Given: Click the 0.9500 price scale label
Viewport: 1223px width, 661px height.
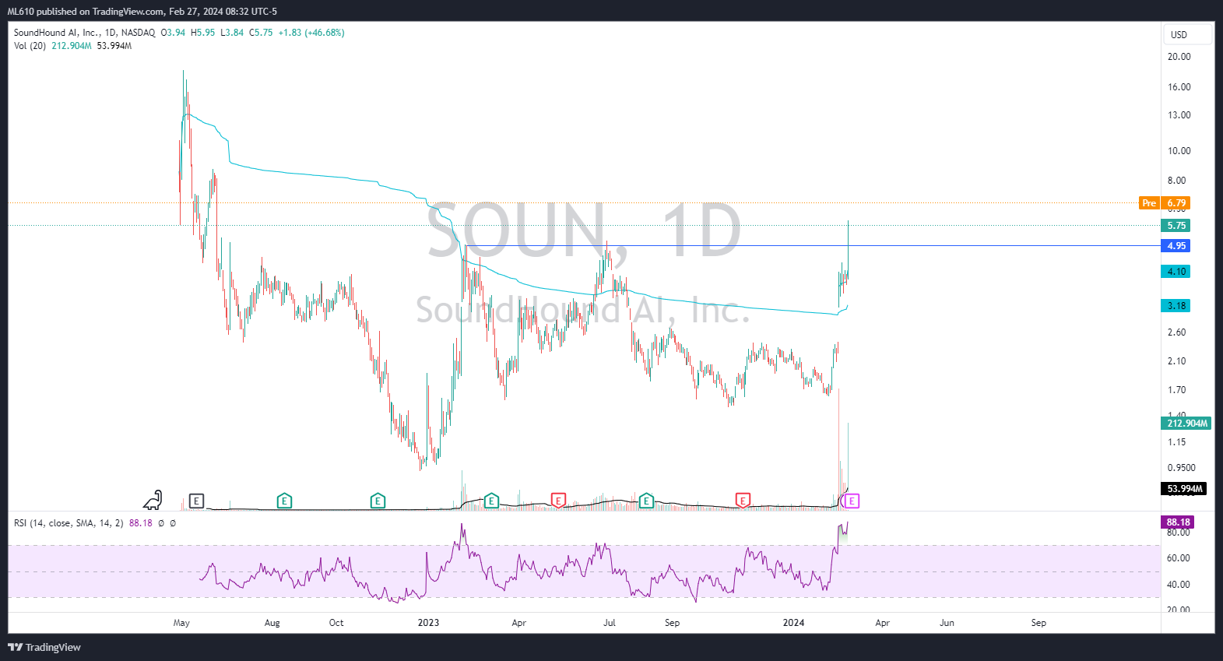Looking at the screenshot, I should (1181, 468).
